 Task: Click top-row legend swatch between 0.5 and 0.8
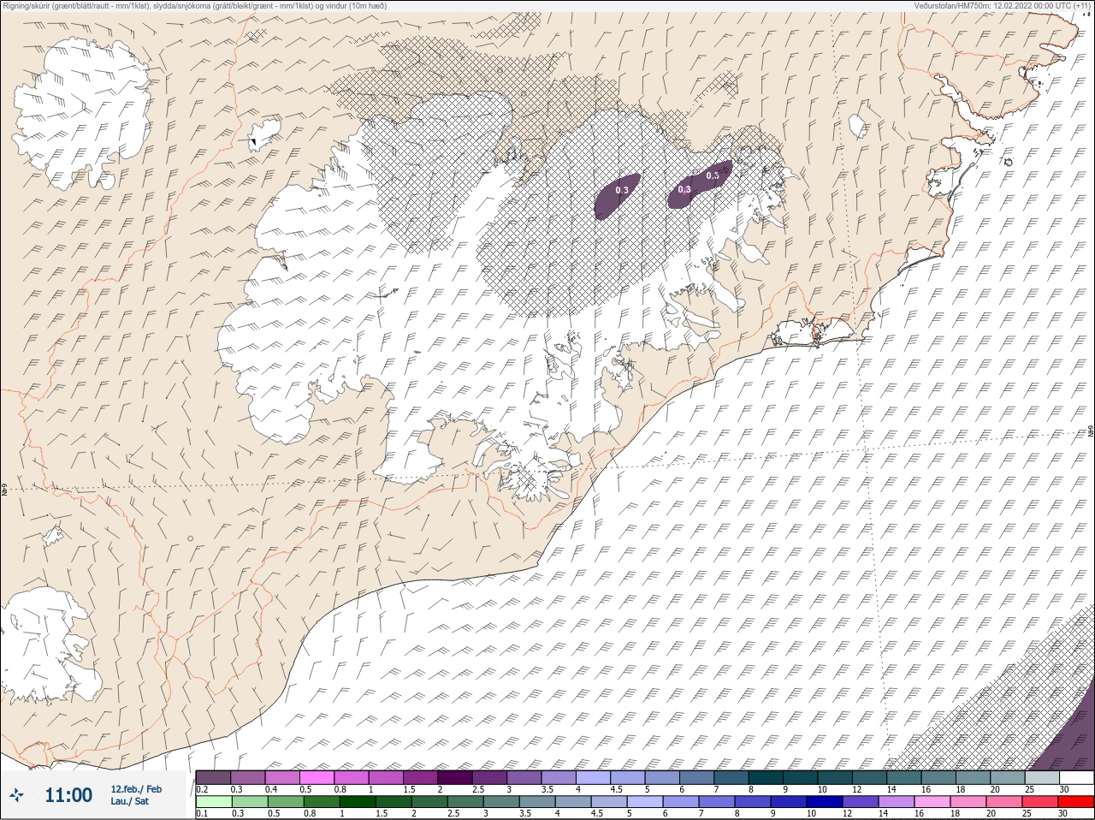(x=317, y=777)
